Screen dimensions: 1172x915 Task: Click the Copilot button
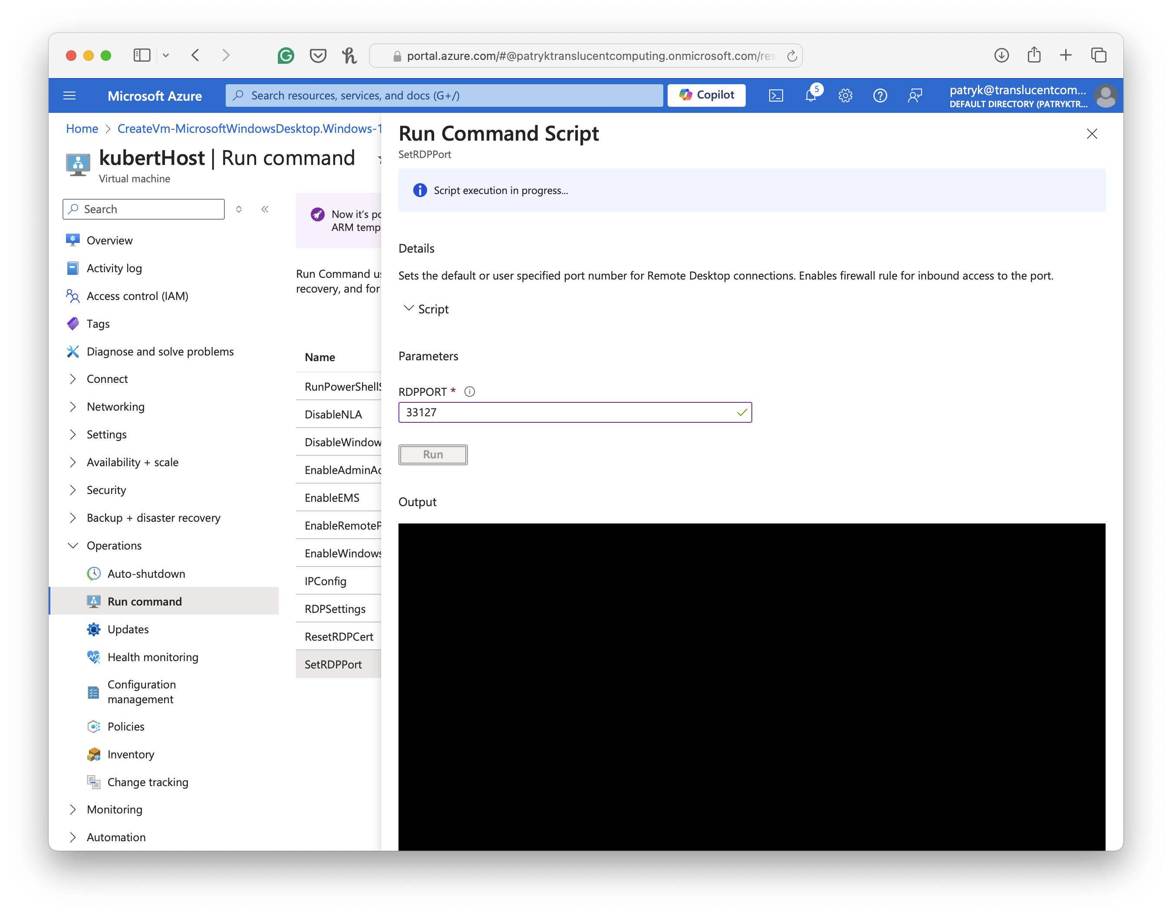[x=706, y=95]
